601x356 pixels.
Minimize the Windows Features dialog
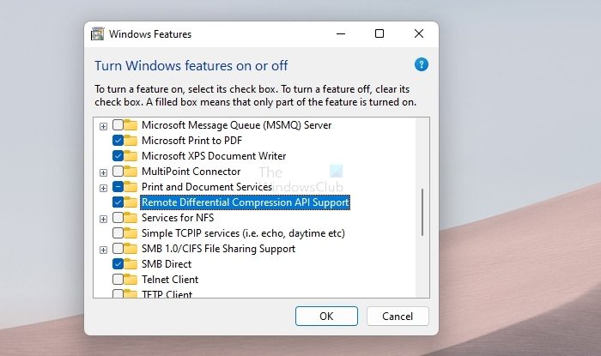341,33
